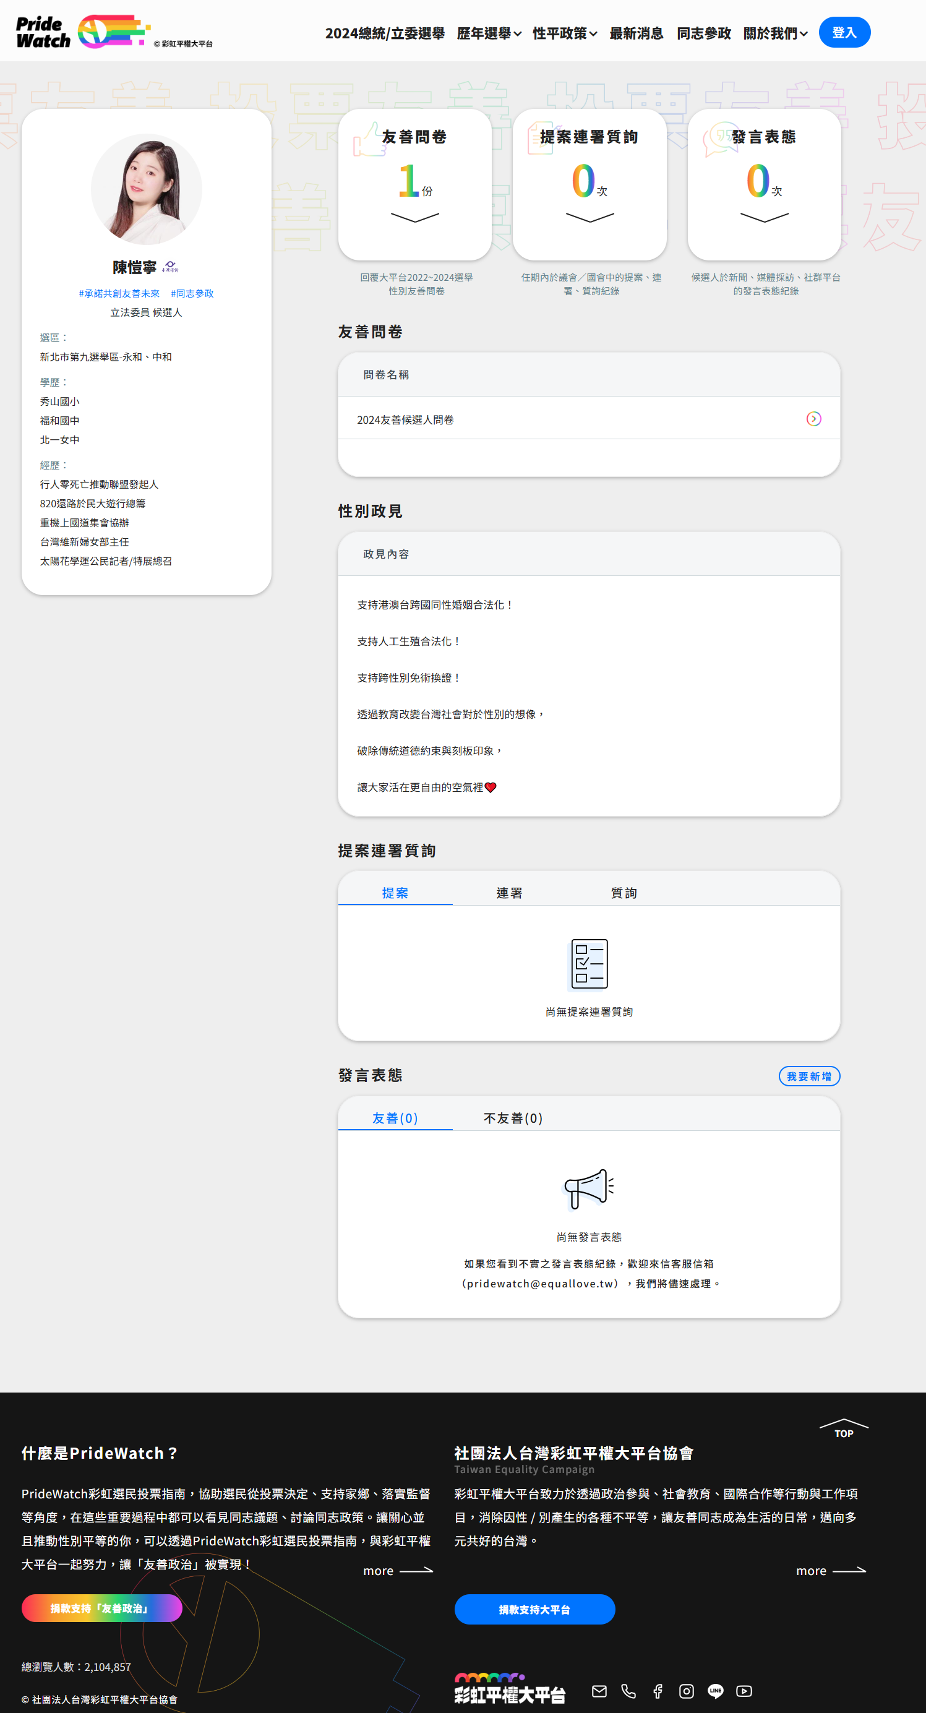The width and height of the screenshot is (926, 1713).
Task: Open the PrideWatch logo home link
Action: coord(83,32)
